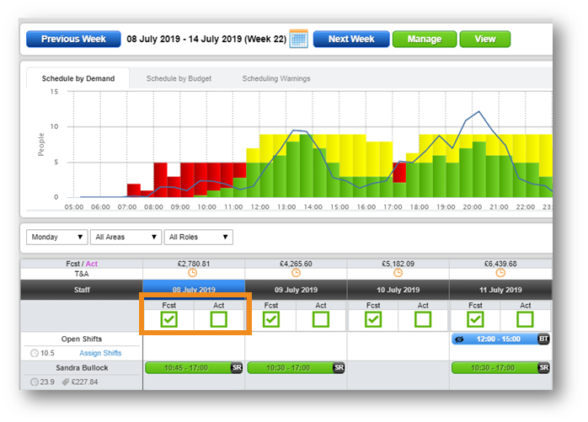Click the Assign Shifts link
The image size is (588, 422).
(100, 353)
